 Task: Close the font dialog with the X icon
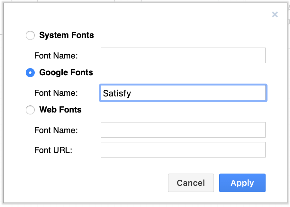tap(275, 14)
